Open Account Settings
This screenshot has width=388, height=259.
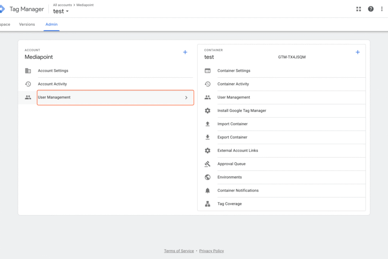(109, 71)
